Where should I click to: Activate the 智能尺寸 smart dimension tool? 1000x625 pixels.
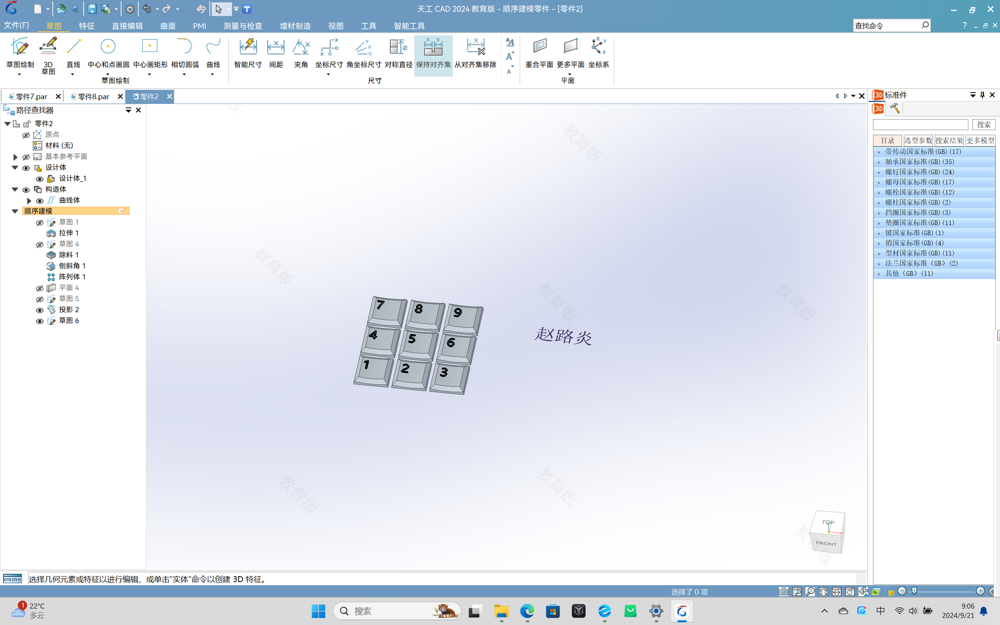click(248, 53)
